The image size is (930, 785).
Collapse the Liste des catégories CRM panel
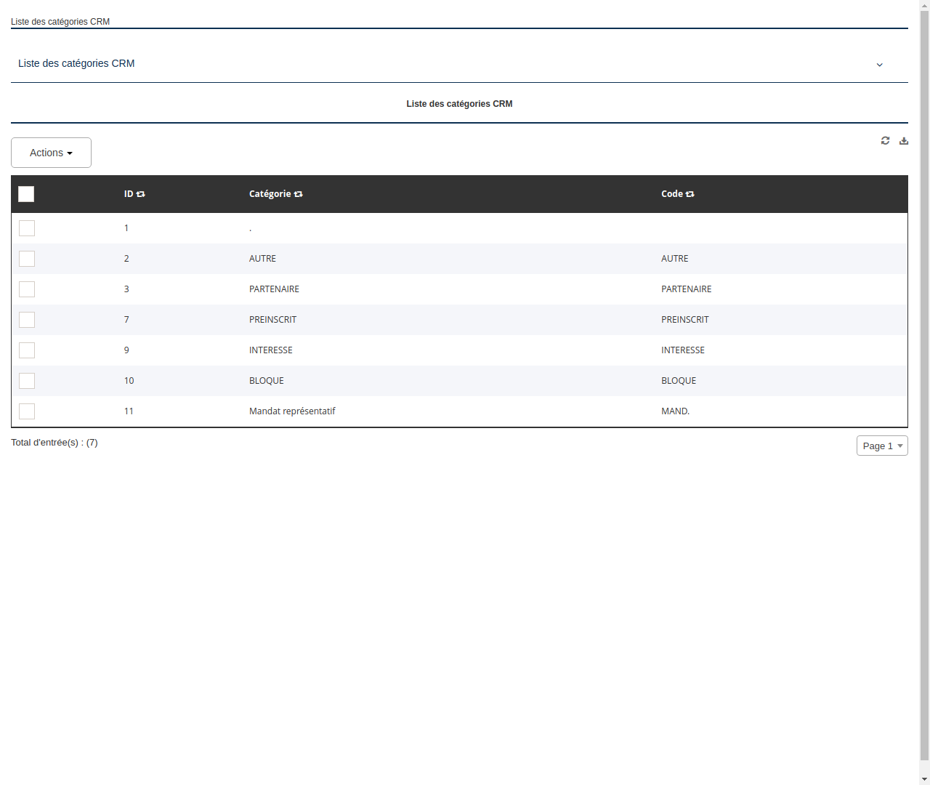(879, 65)
